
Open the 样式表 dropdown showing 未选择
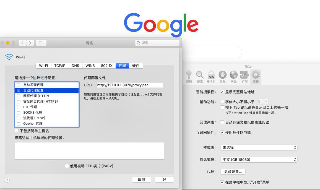(259, 148)
